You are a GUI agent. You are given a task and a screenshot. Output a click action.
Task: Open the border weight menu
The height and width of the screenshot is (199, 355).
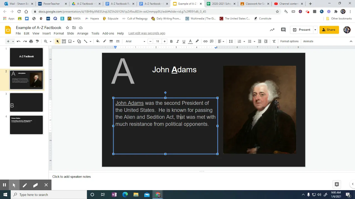[x=111, y=41]
